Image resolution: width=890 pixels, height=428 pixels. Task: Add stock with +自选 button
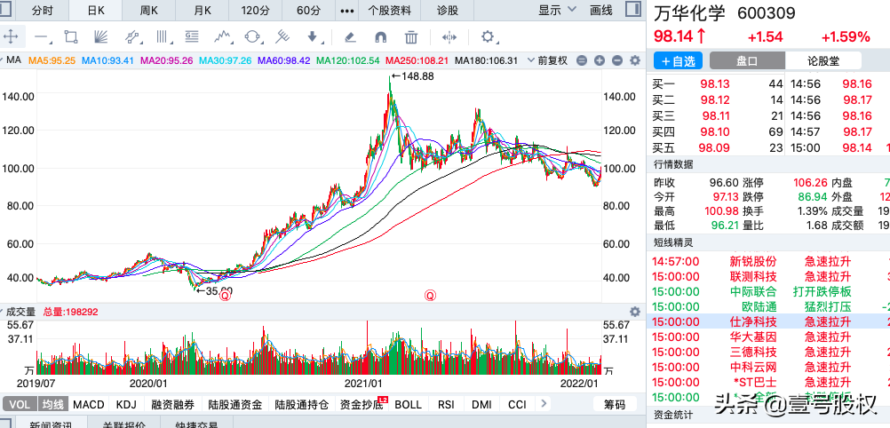pyautogui.click(x=678, y=60)
